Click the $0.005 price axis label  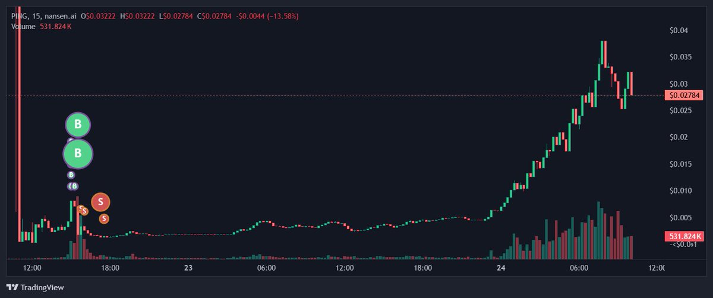[682, 217]
